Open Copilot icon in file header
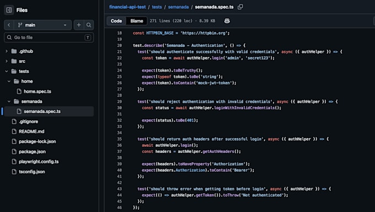The image size is (375, 212). pyautogui.click(x=227, y=21)
